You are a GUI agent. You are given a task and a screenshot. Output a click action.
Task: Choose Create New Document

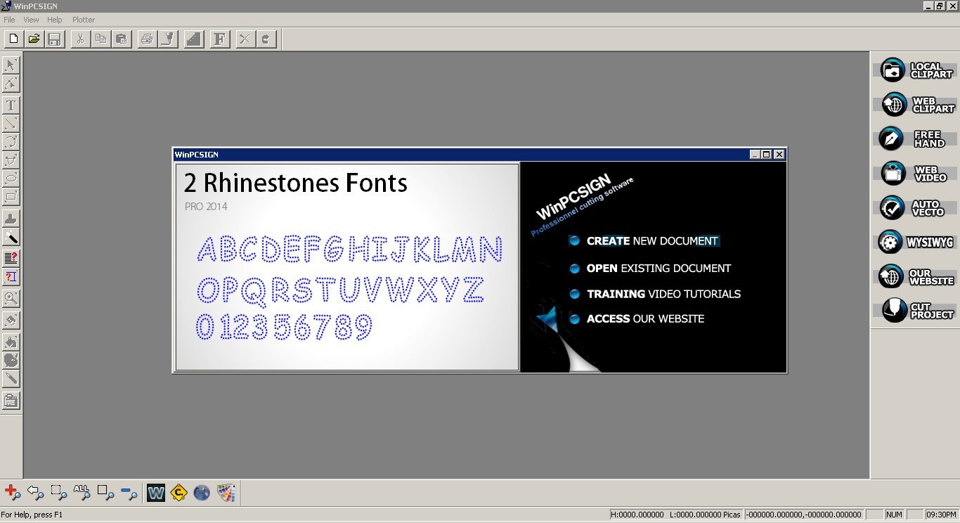tap(644, 240)
